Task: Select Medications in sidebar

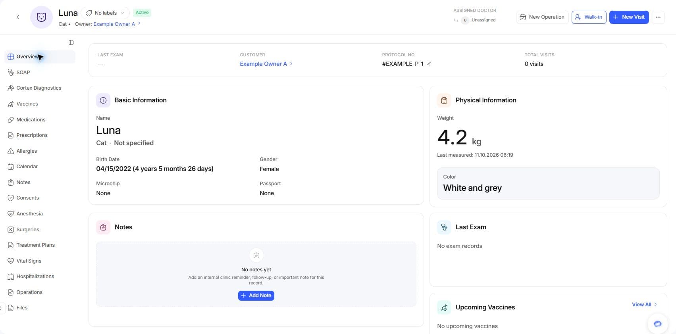Action: click(x=40, y=120)
